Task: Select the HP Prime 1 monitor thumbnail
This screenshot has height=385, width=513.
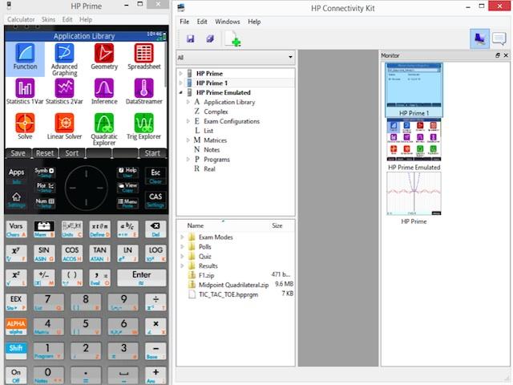Action: click(414, 90)
